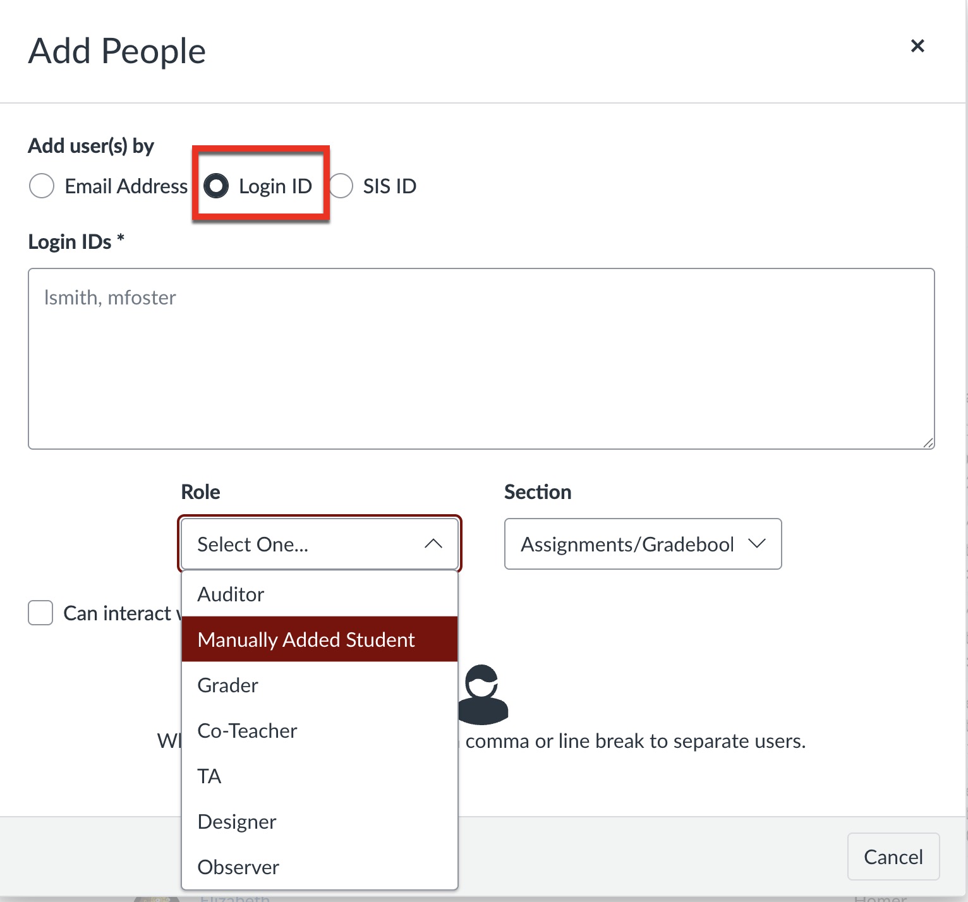Viewport: 968px width, 902px height.
Task: Click the Add People dialog title
Action: click(x=116, y=51)
